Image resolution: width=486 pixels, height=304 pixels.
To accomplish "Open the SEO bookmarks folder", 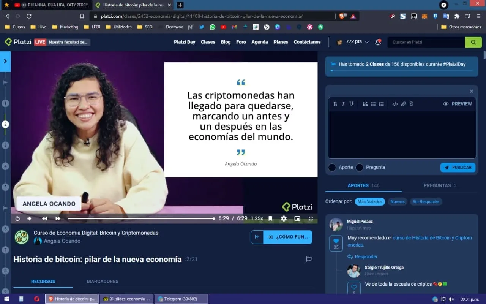I will (x=145, y=27).
